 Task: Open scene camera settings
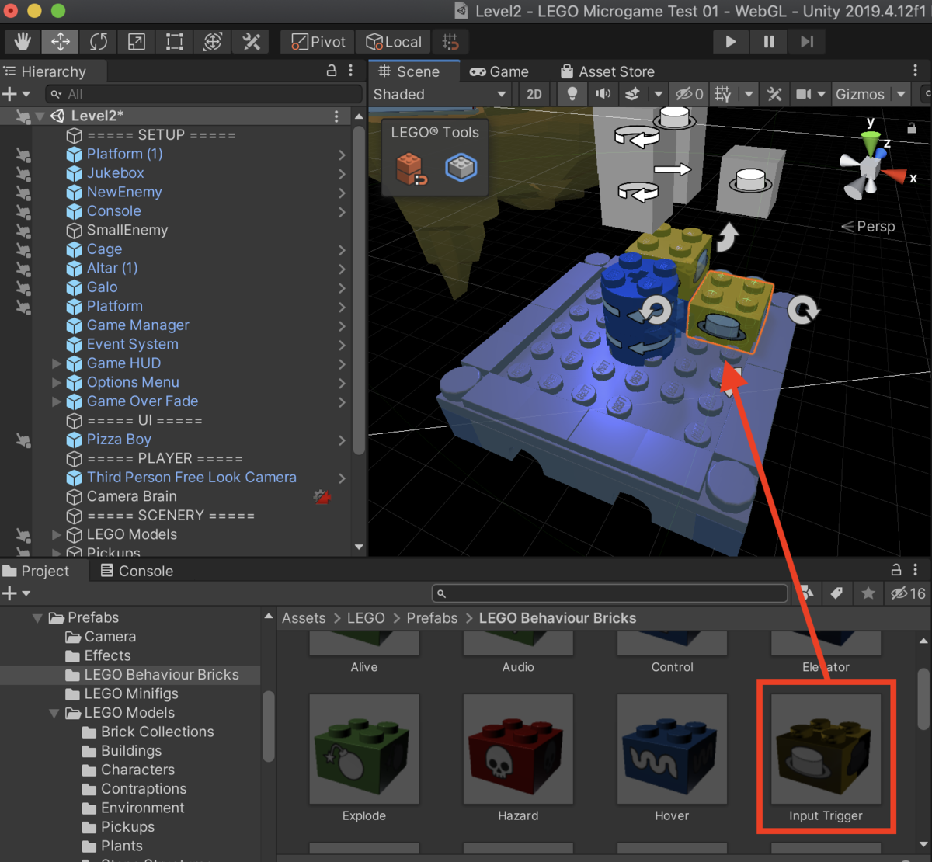804,94
